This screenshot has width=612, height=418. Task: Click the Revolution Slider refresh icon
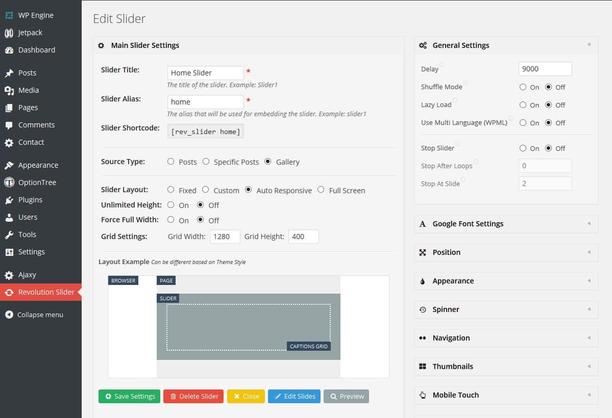click(x=9, y=292)
